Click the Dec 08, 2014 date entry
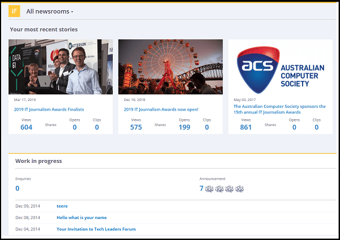Screen dimensions: 340x240 pos(28,218)
